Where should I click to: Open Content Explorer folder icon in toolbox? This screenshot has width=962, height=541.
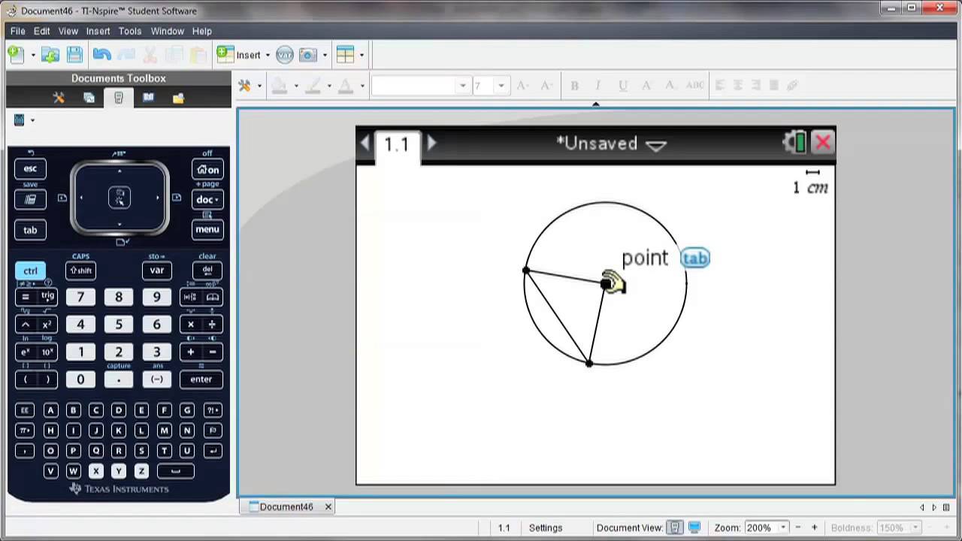coord(178,98)
